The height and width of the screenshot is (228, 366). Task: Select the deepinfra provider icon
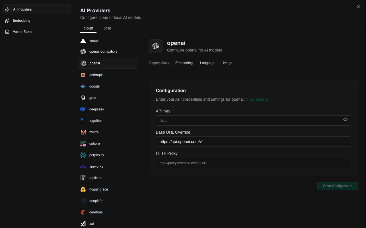(83, 201)
